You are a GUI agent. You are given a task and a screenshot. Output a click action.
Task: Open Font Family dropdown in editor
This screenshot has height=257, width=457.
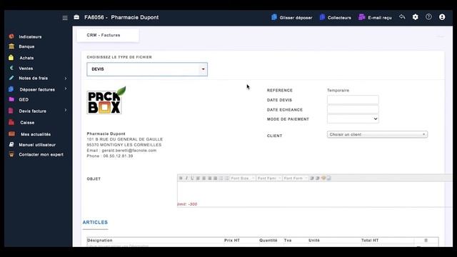269,178
